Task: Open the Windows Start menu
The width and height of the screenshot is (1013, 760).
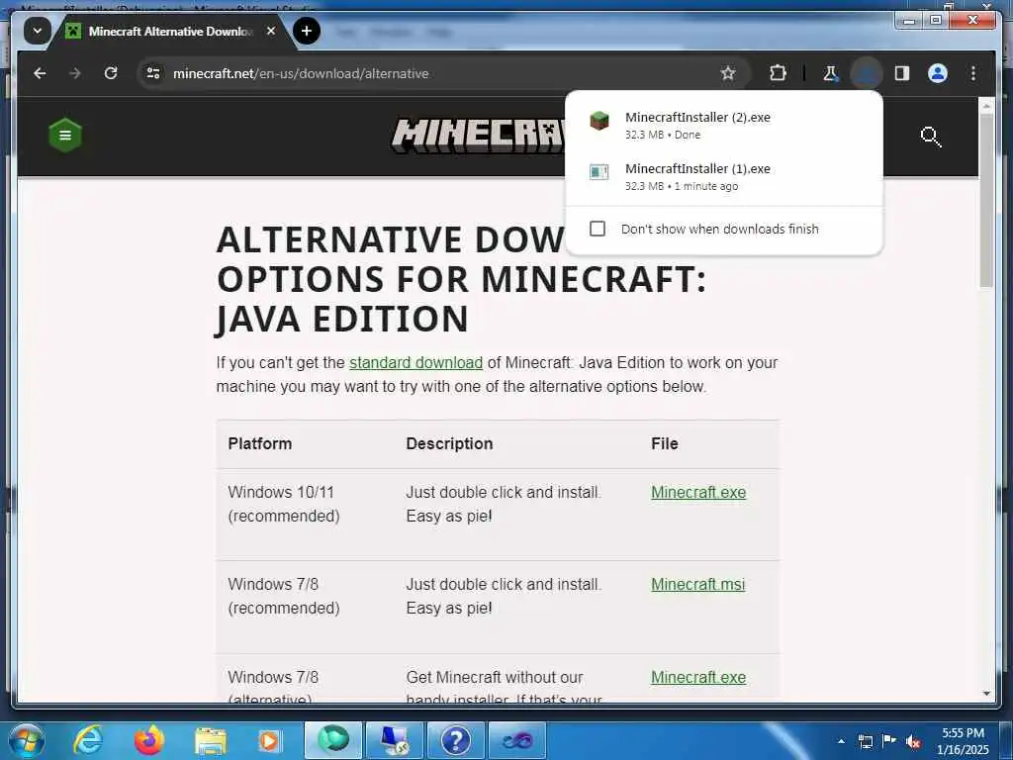Action: (26, 740)
